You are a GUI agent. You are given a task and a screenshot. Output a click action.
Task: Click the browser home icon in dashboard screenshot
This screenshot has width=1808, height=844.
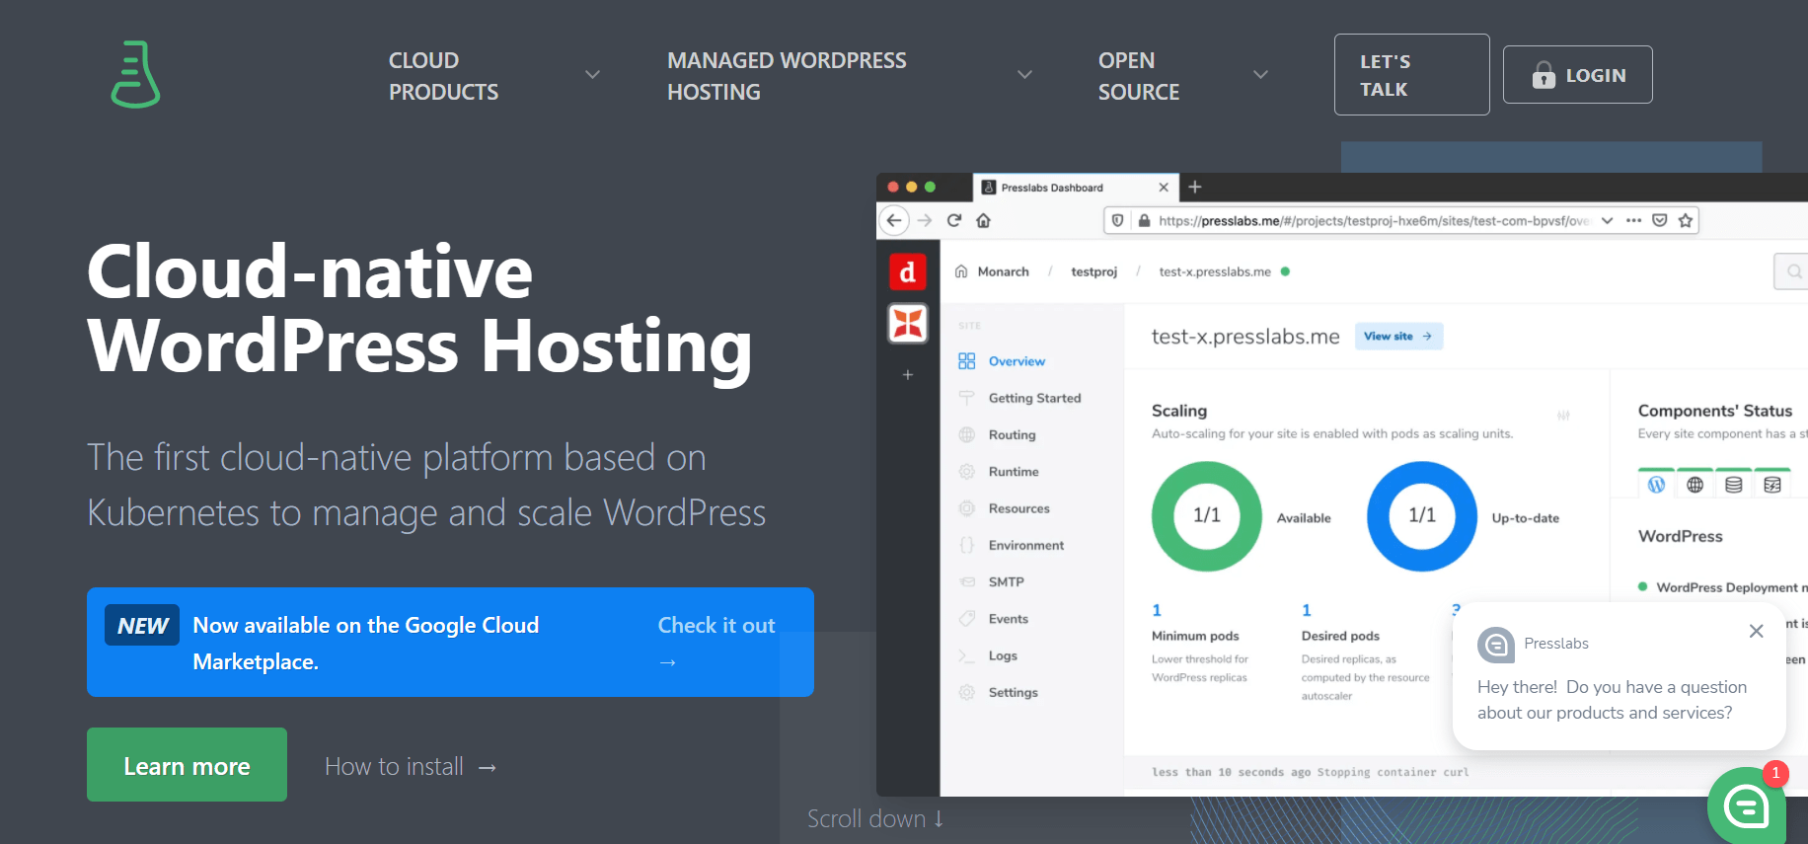click(x=983, y=220)
